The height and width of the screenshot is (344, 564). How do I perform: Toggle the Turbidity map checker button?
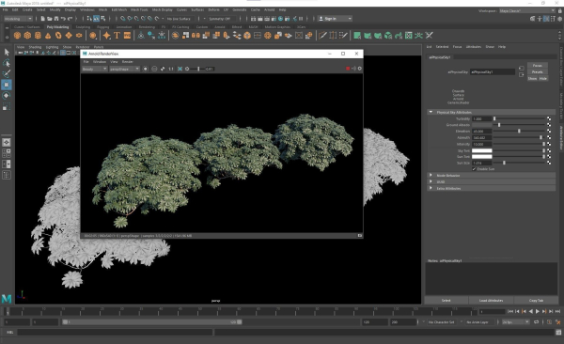549,118
